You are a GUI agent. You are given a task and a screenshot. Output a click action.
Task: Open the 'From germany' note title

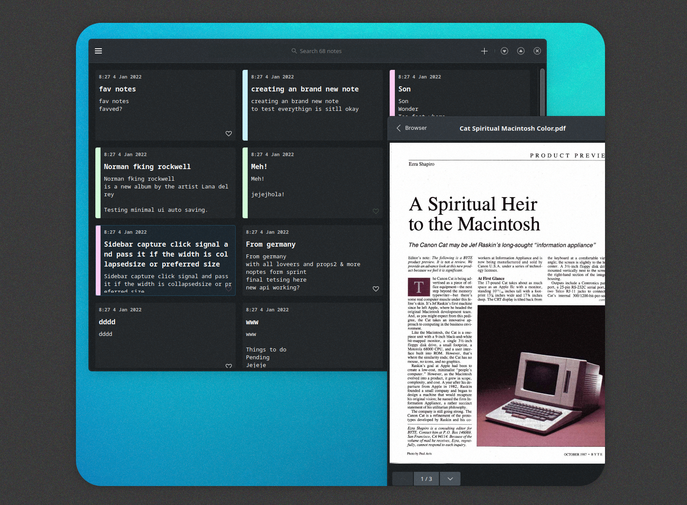point(271,244)
